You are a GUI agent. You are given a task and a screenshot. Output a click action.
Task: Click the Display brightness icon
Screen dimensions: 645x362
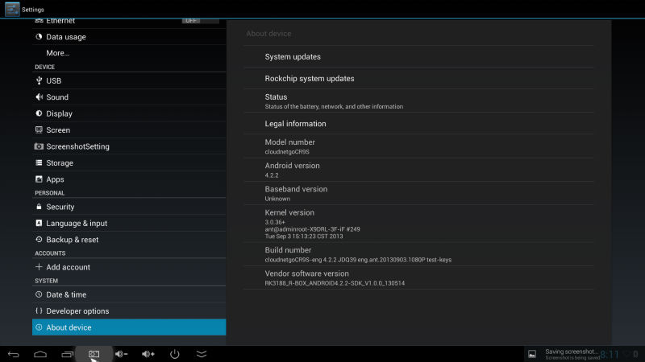[39, 113]
